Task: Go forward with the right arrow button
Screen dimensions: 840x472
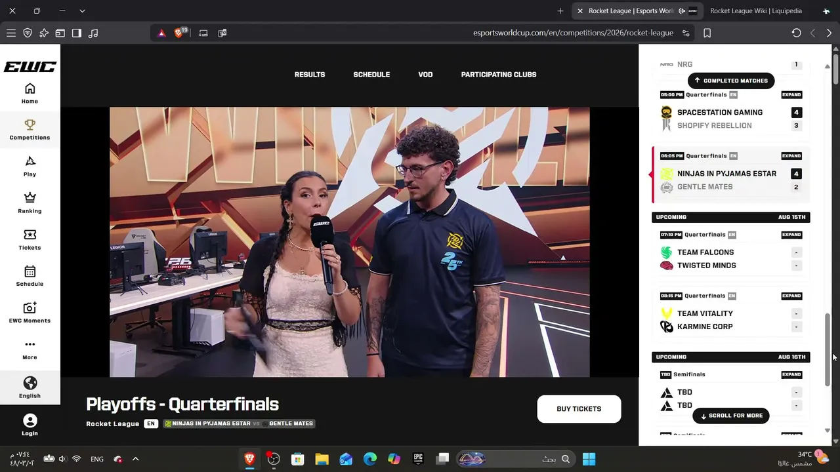Action: coord(829,33)
